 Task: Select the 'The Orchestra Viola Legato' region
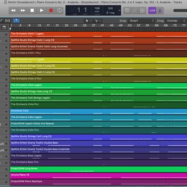tap(99, 86)
